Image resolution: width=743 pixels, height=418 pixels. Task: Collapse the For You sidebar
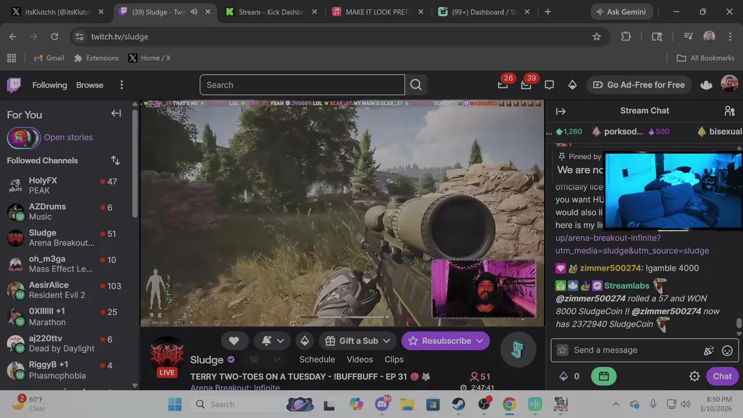click(x=116, y=114)
